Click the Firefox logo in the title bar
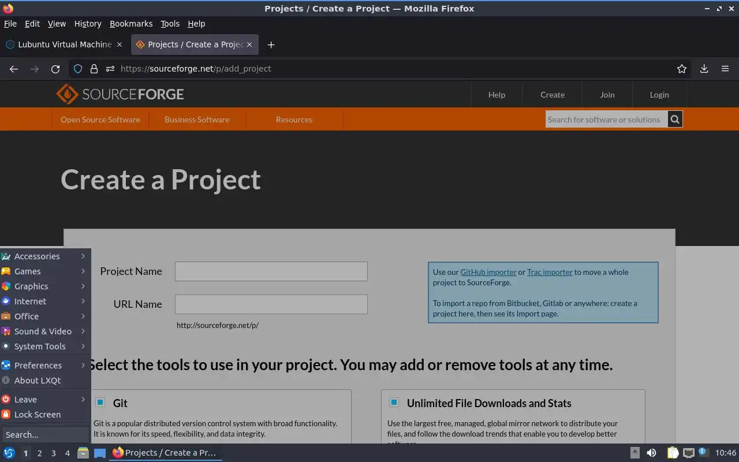739x462 pixels. [x=8, y=9]
